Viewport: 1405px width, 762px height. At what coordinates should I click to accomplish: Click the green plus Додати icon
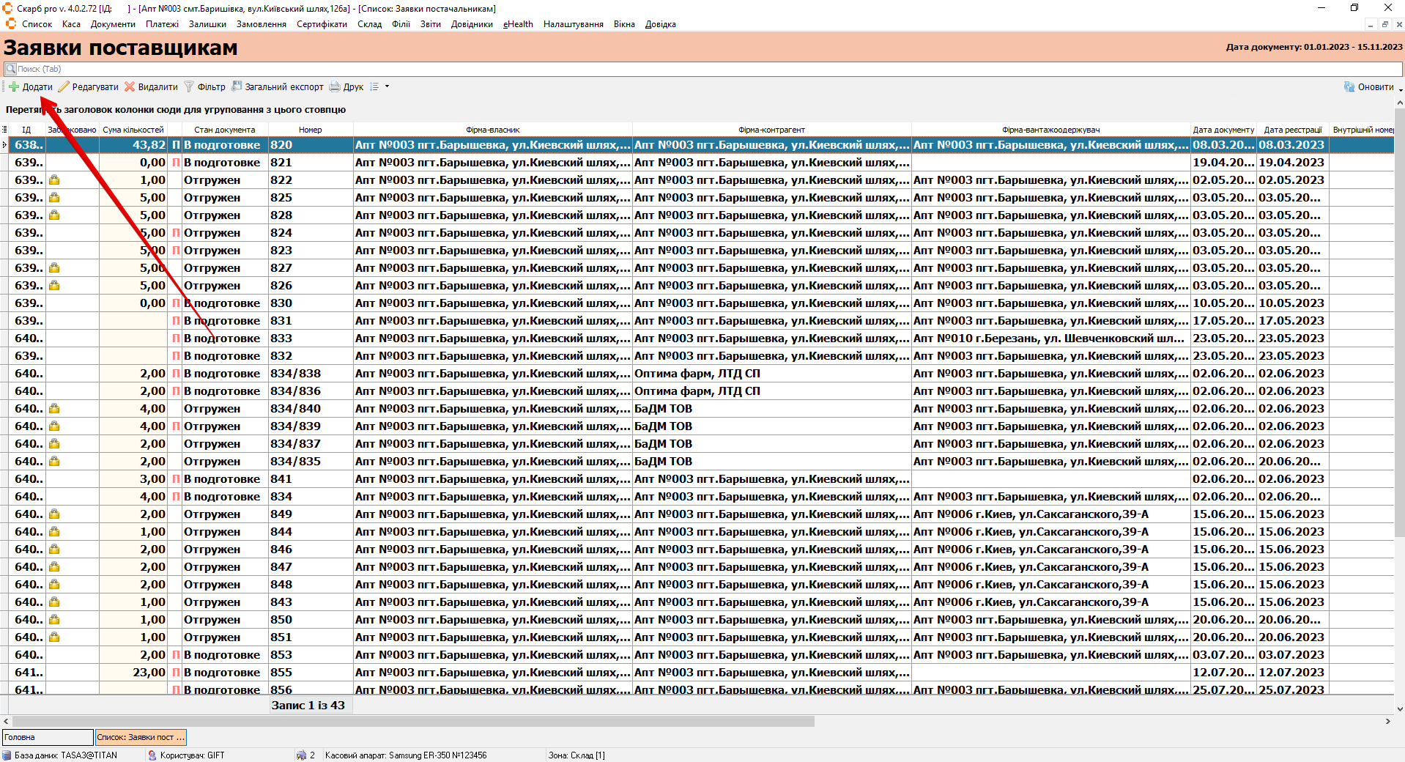pos(14,86)
